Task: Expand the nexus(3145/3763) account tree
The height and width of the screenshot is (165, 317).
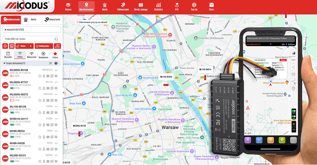Action: tap(6, 30)
